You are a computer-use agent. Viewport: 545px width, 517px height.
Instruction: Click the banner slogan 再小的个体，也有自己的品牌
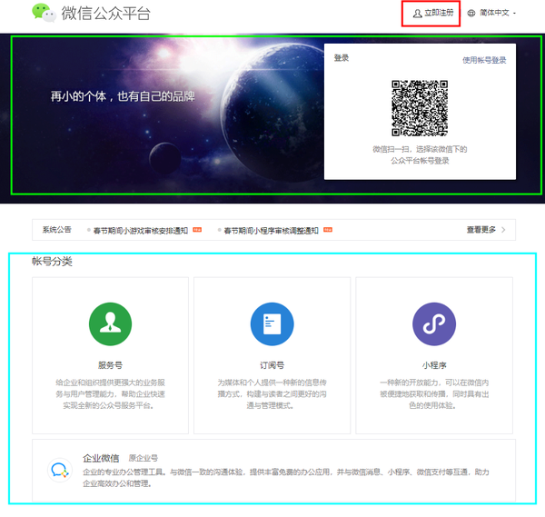[x=123, y=96]
